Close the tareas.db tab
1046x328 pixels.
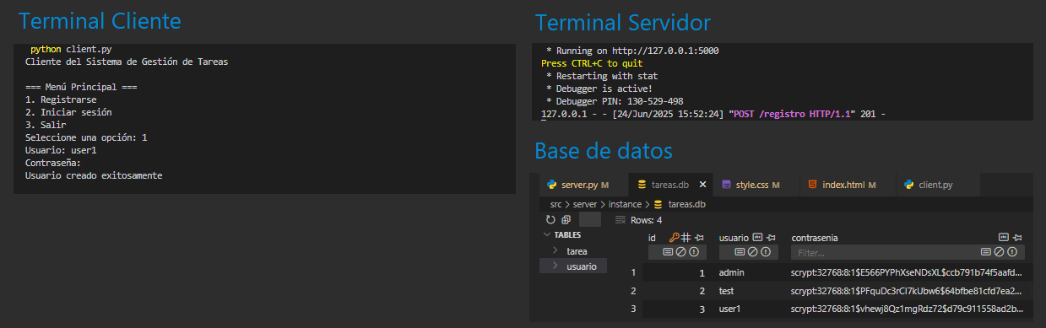click(x=702, y=184)
